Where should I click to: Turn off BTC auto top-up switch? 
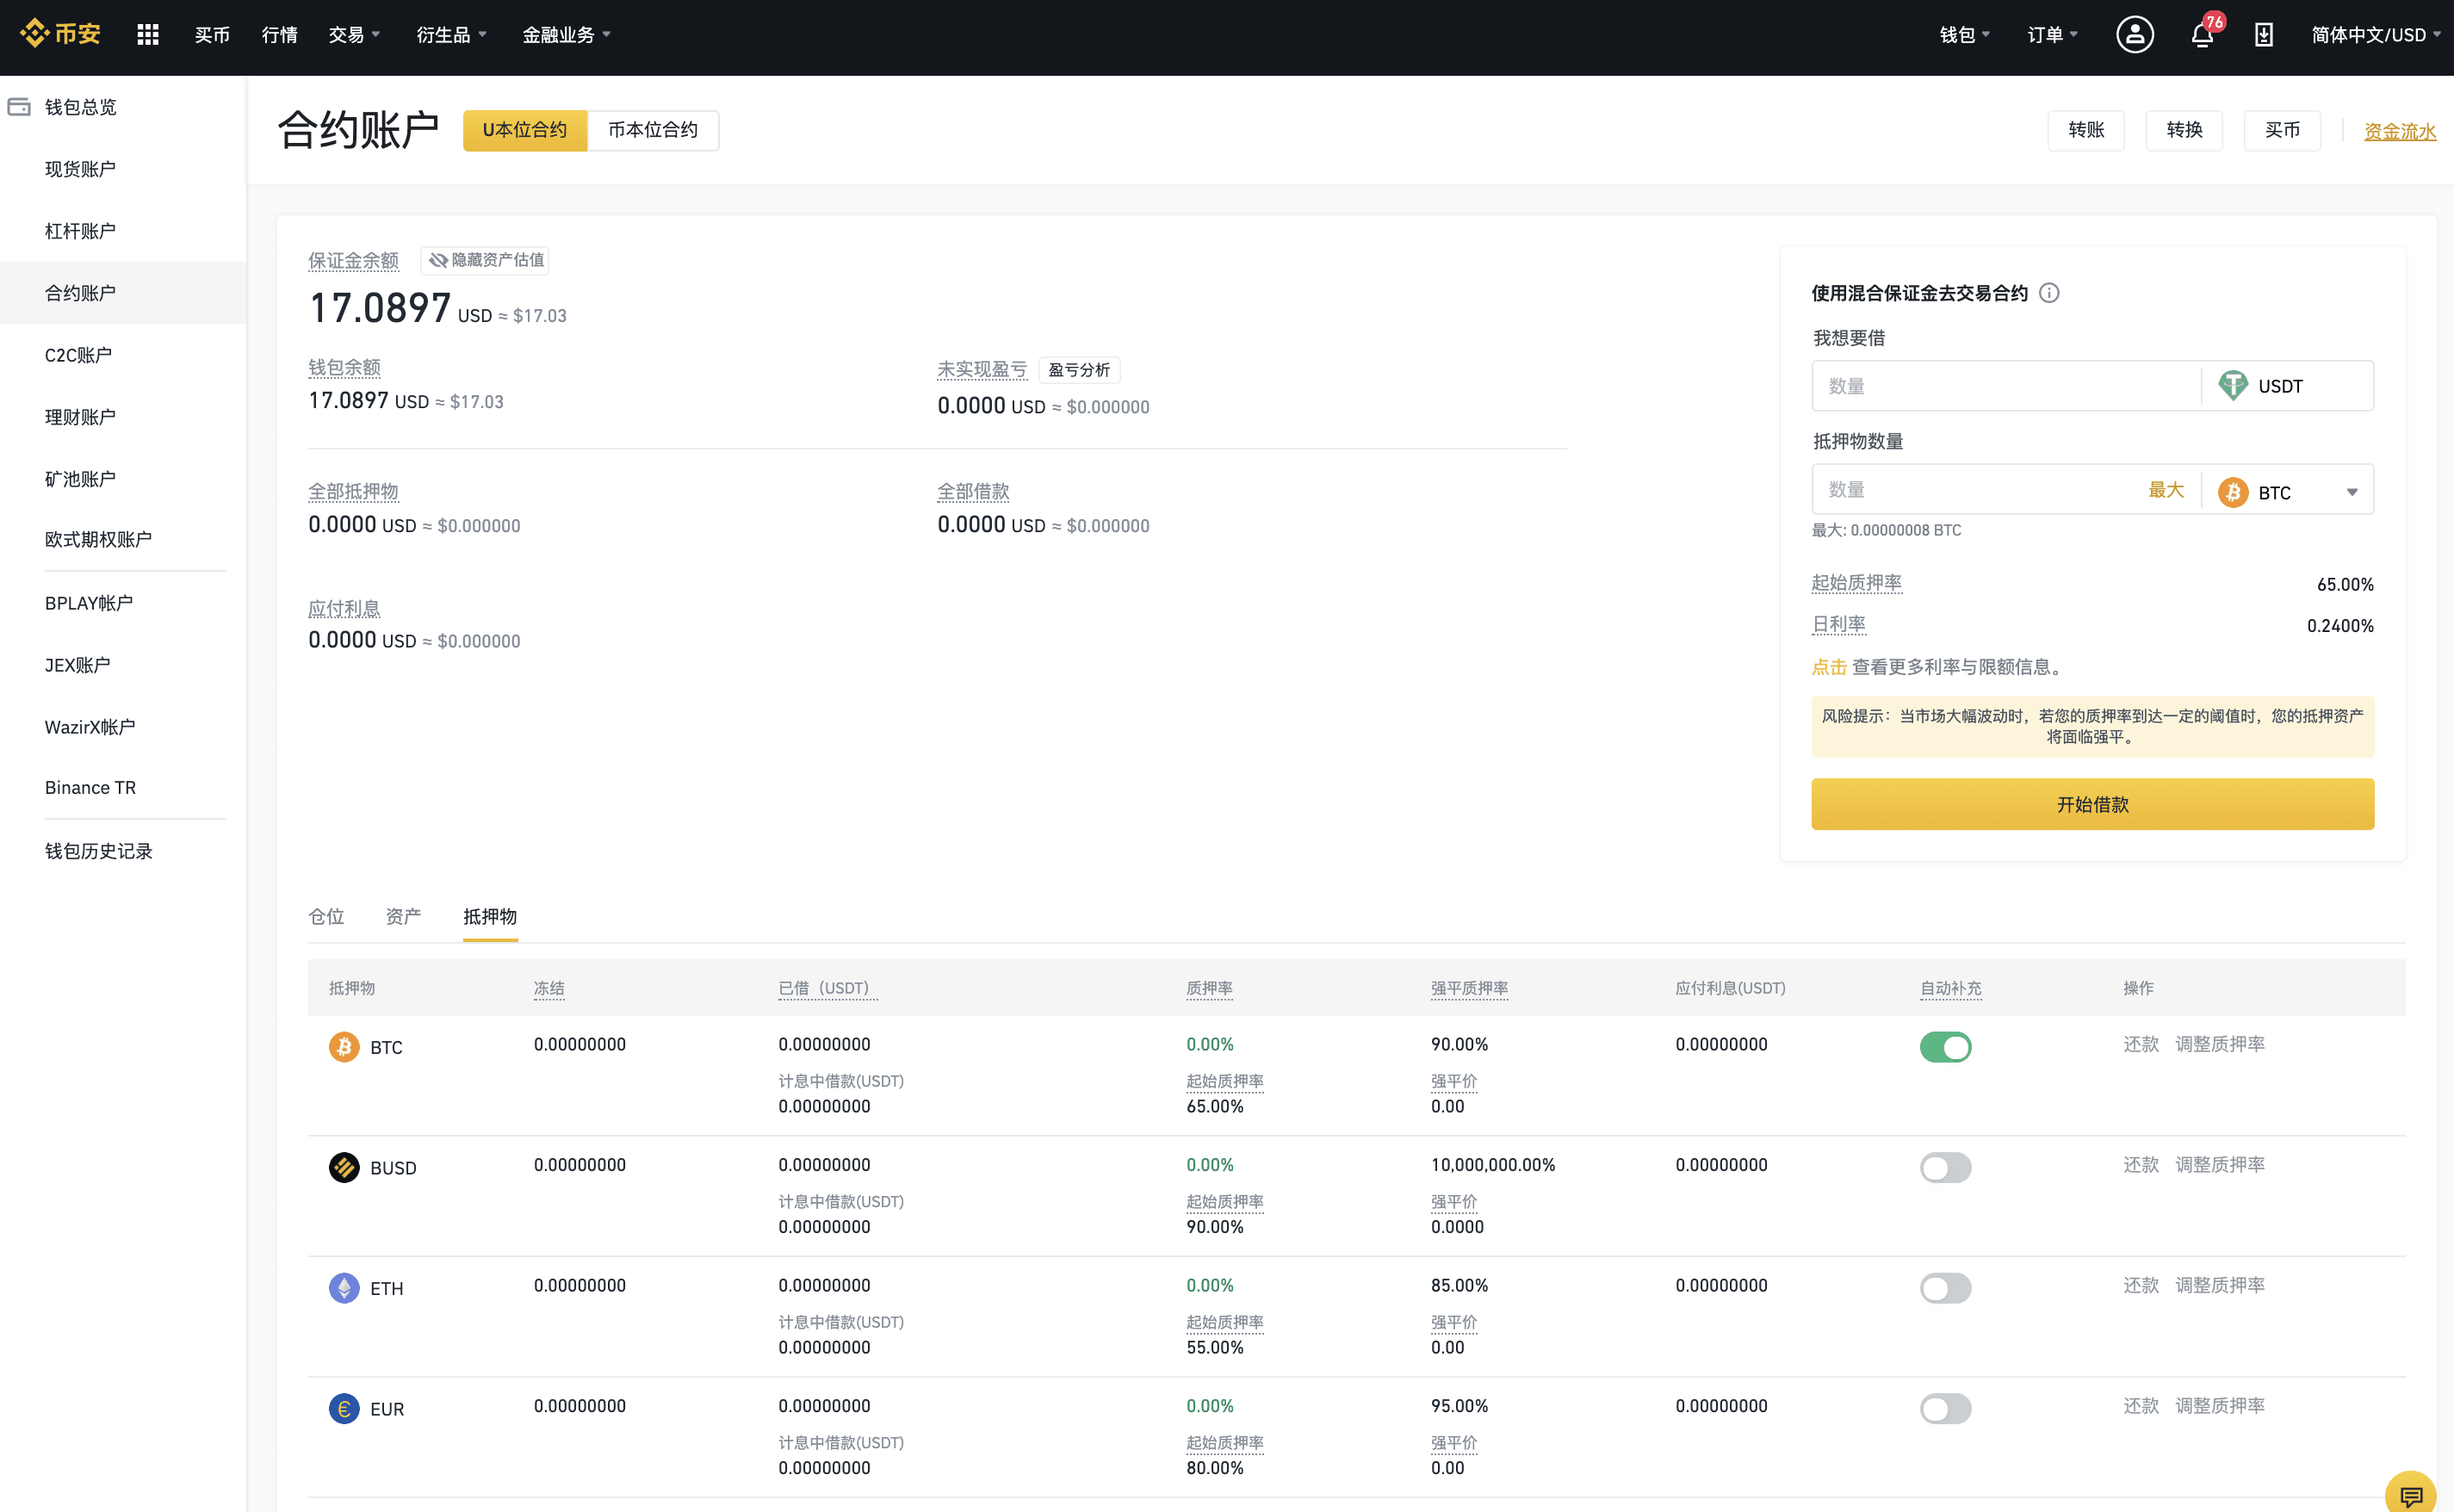(1945, 1047)
